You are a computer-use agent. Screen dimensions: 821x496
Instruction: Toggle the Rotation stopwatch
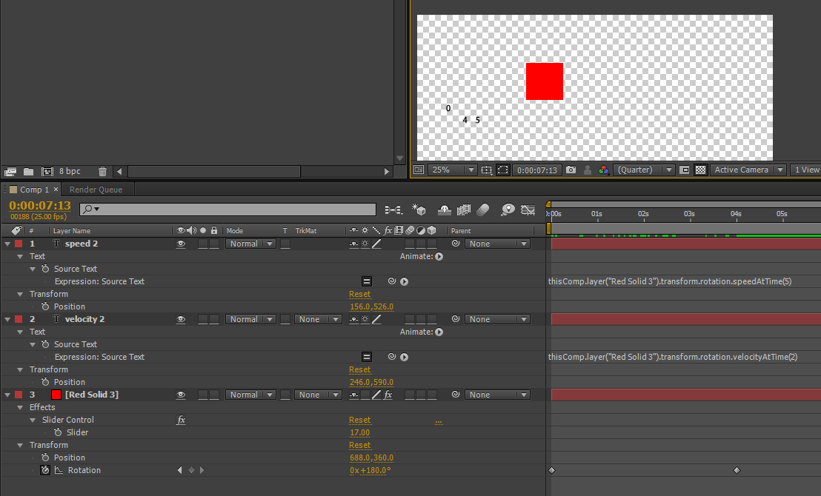45,470
